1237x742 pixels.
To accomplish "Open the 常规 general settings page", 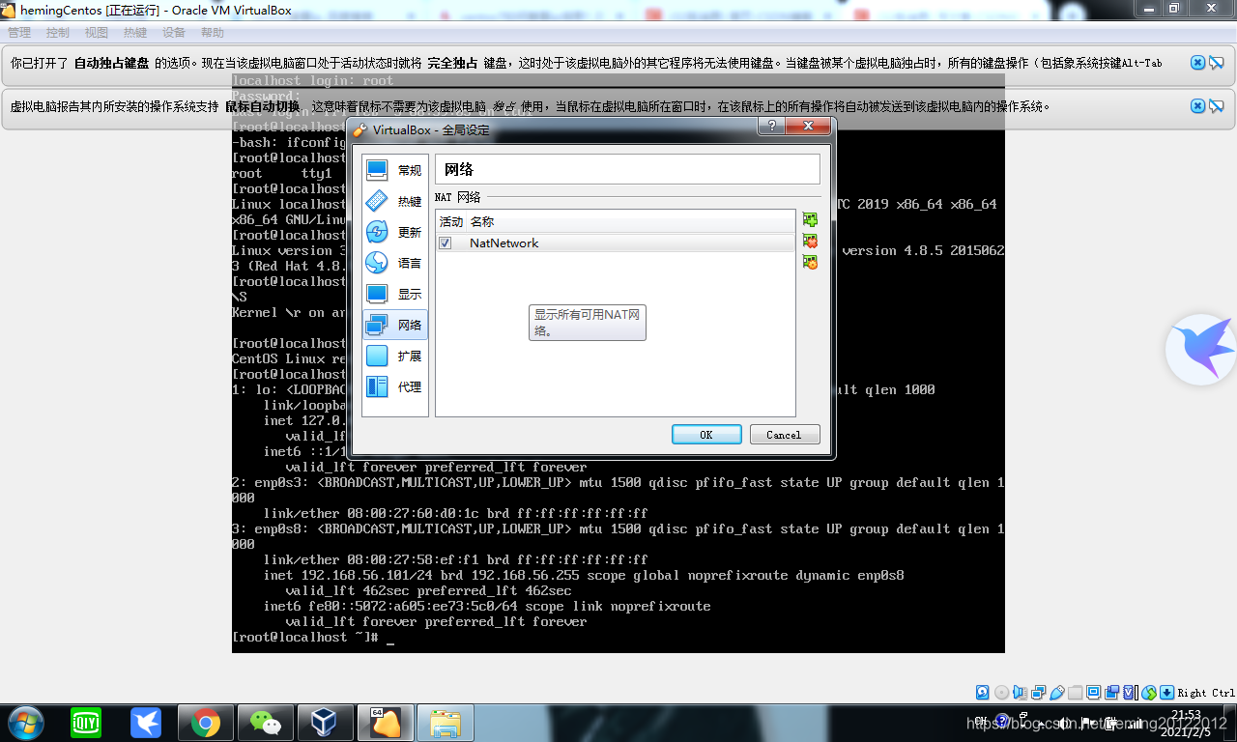I will click(x=395, y=170).
